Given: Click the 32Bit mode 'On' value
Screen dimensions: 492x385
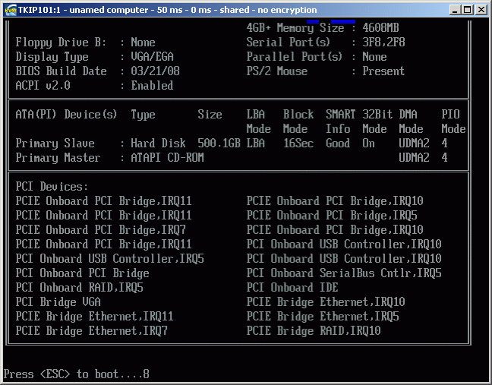Looking at the screenshot, I should 368,144.
